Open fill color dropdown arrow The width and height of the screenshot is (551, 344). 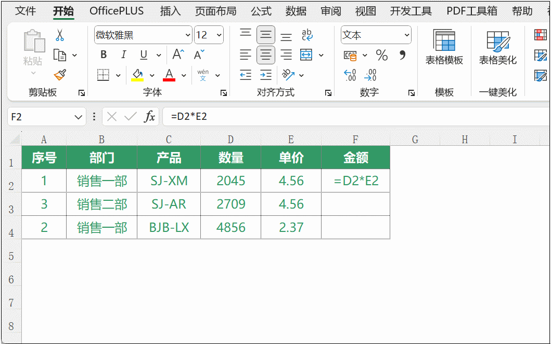click(x=152, y=75)
